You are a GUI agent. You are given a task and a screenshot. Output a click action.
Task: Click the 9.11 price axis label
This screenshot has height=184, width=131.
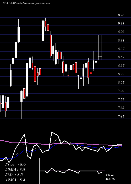pos(121,23)
